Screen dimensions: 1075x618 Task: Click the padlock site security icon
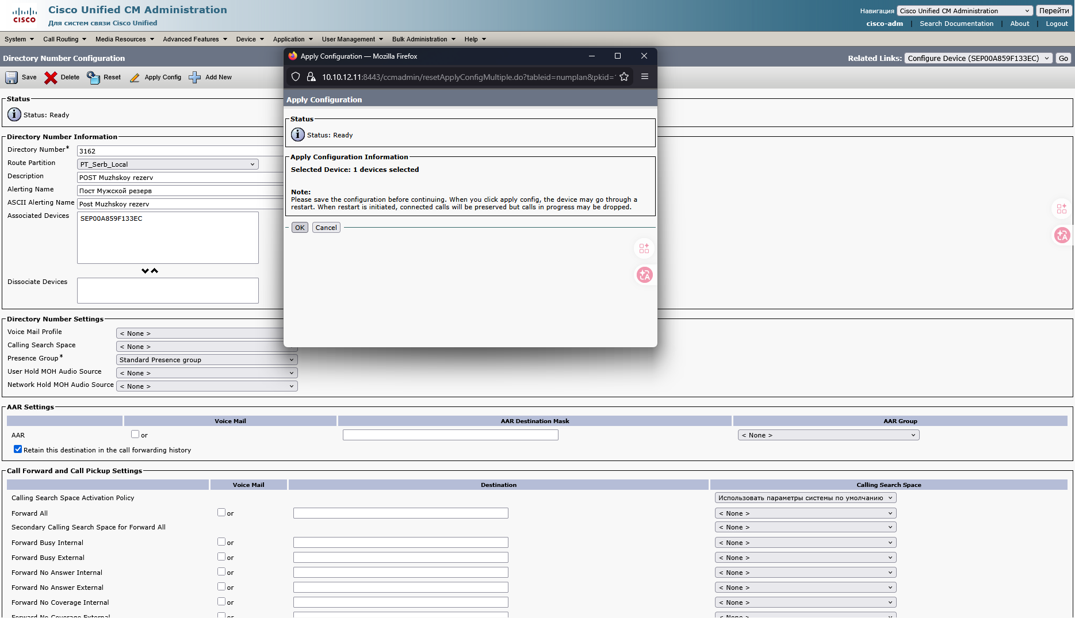pos(311,77)
